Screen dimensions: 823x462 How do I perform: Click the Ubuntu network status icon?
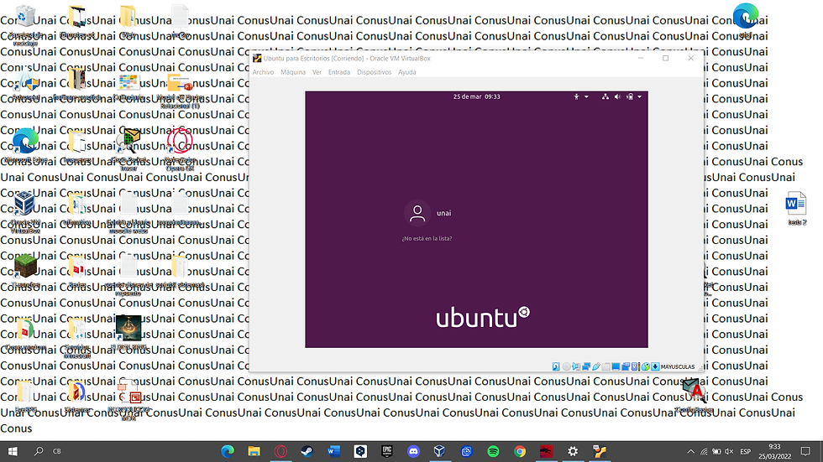(605, 97)
